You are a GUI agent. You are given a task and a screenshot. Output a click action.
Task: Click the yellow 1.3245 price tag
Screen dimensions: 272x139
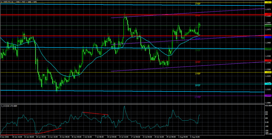click(x=268, y=72)
